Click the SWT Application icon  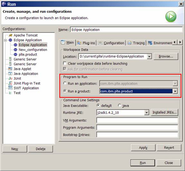point(10,88)
